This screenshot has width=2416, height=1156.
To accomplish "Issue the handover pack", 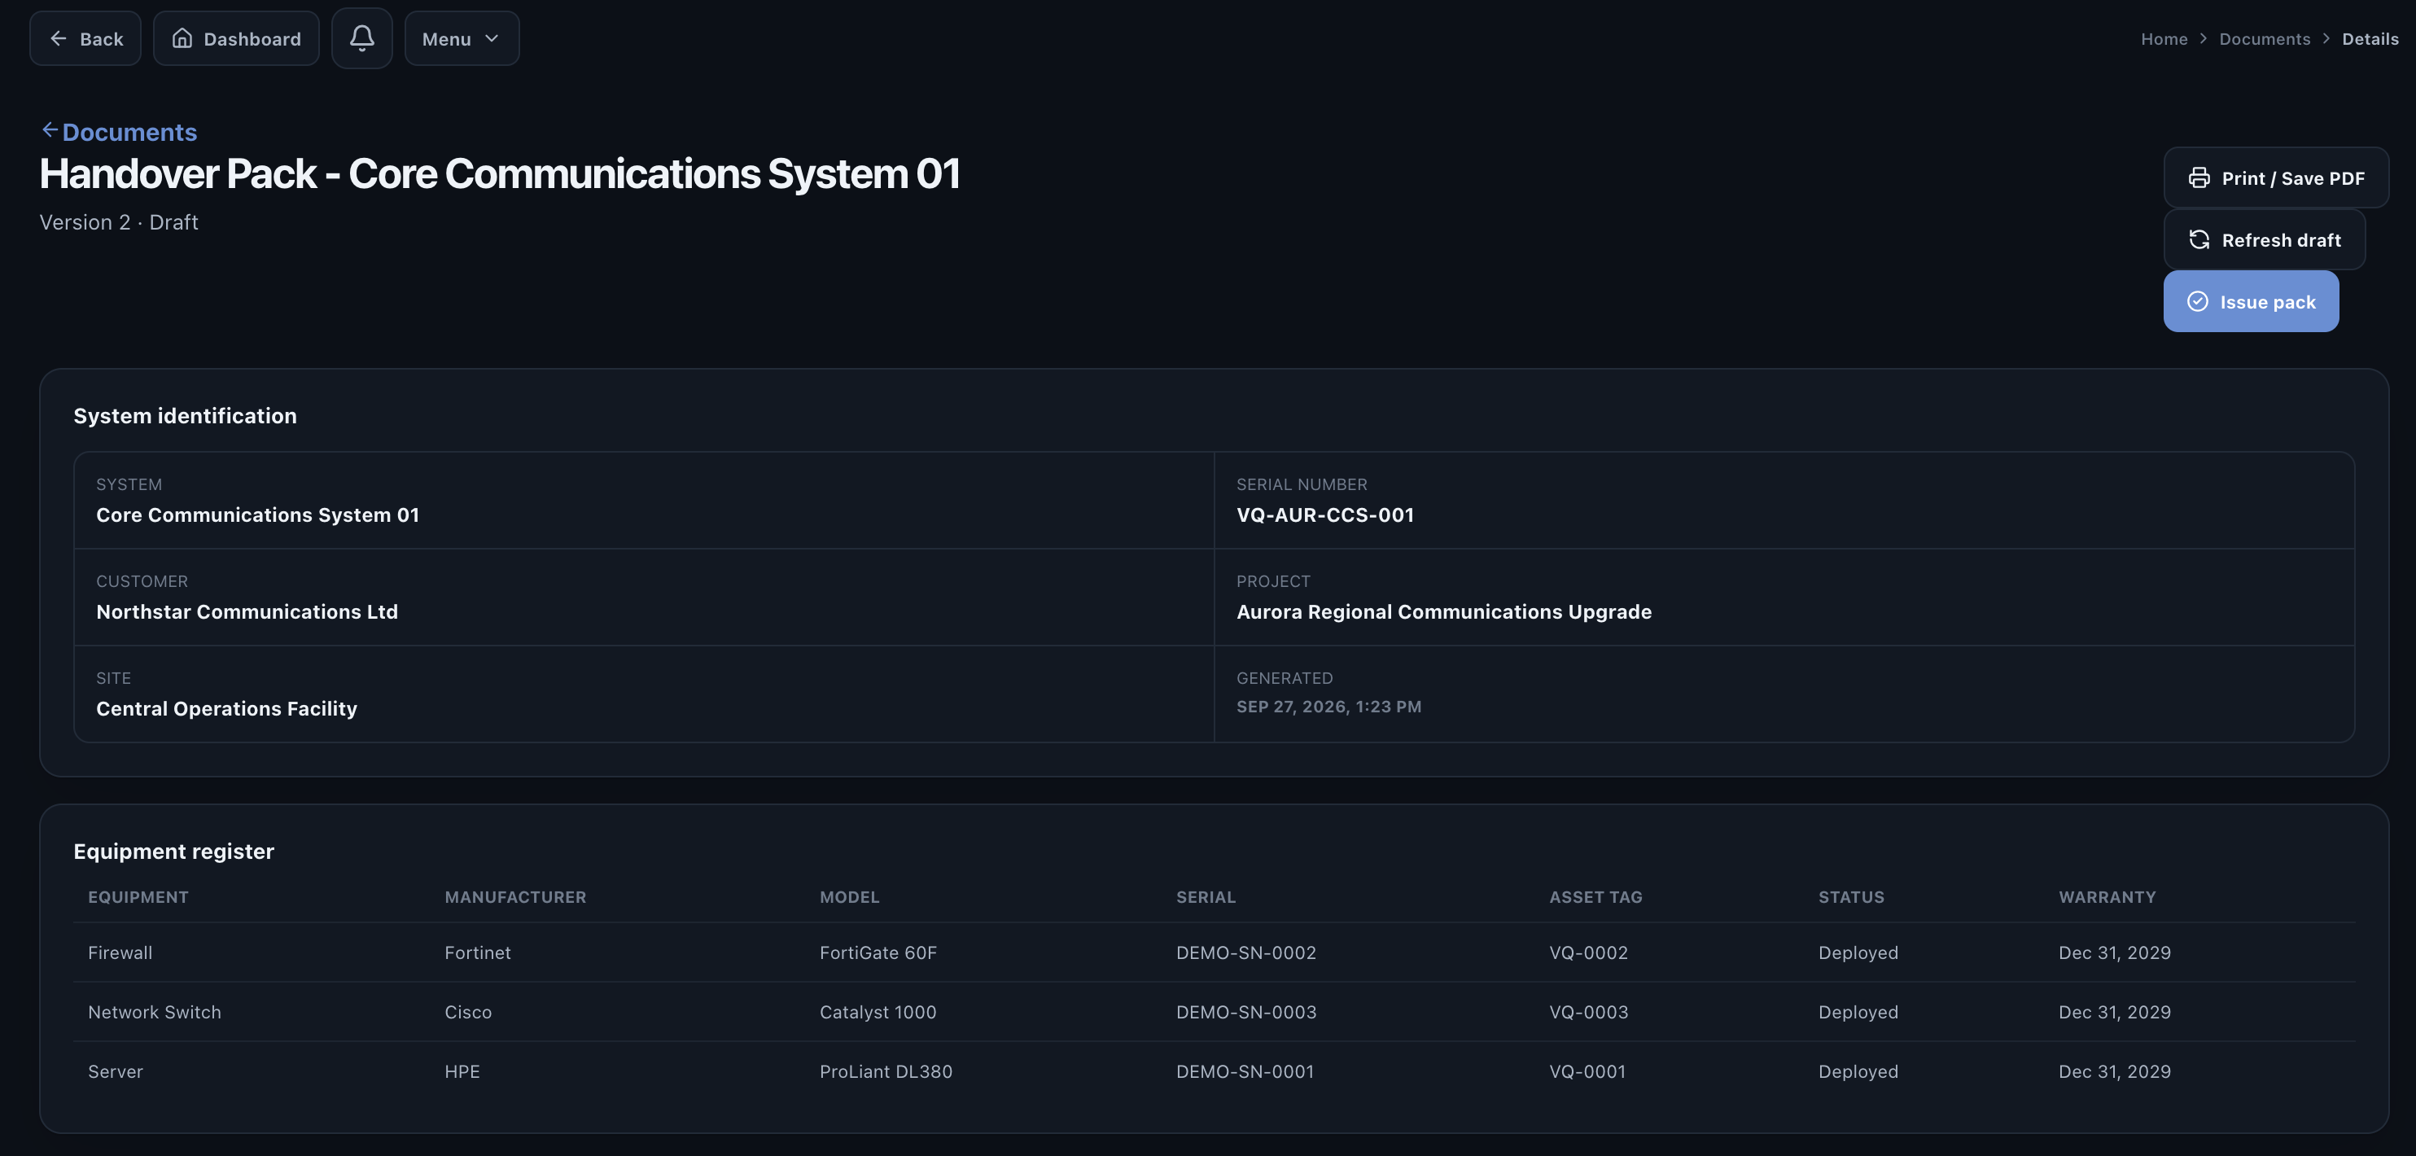I will point(2250,301).
